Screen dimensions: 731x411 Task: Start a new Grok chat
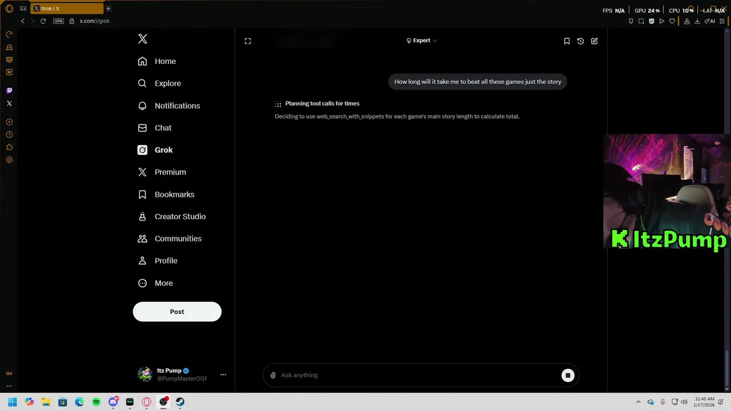pyautogui.click(x=595, y=41)
